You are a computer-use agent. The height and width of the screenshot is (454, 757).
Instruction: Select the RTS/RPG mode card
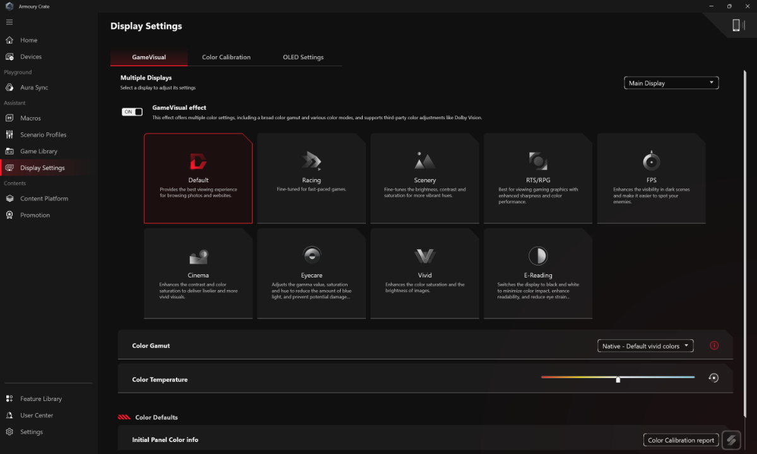pos(538,178)
